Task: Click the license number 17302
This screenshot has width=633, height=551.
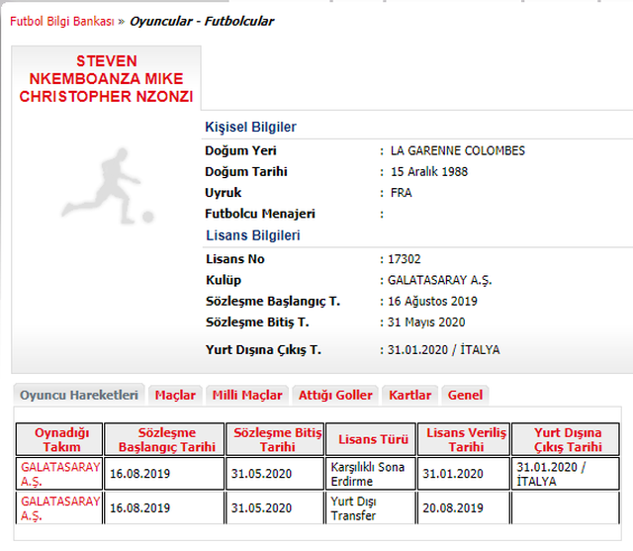Action: pos(405,259)
